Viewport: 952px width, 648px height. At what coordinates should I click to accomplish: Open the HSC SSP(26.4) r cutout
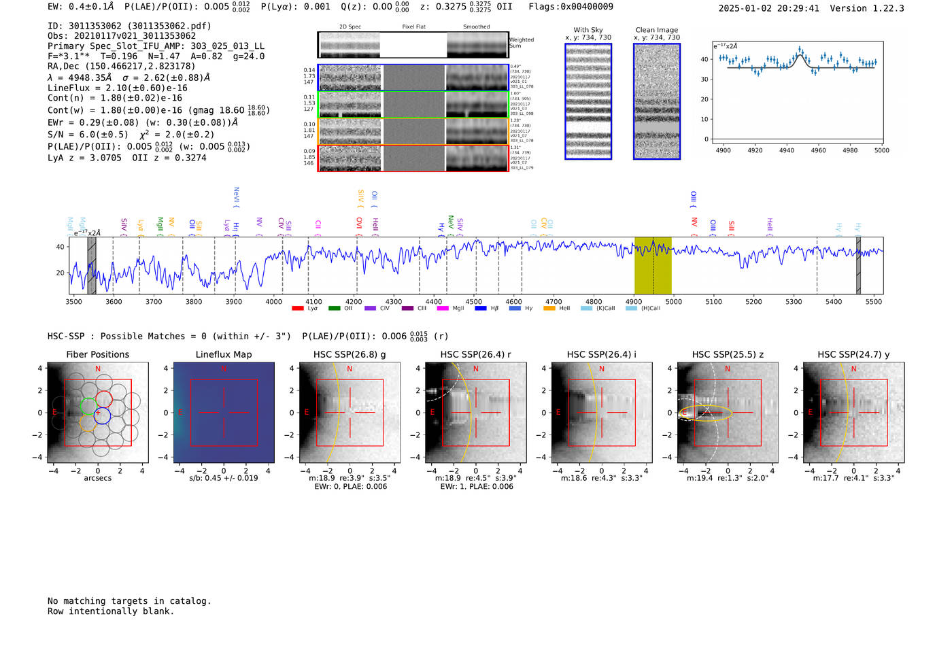(x=476, y=413)
